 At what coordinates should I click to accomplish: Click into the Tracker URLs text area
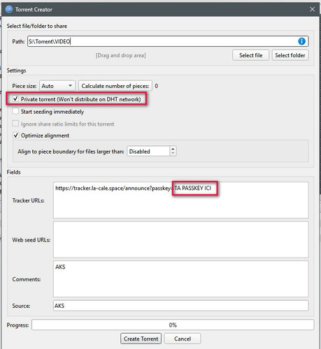point(181,200)
